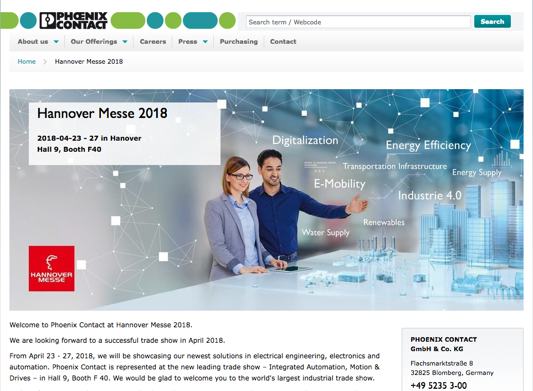This screenshot has height=391, width=533.
Task: Click the Renewables banner label
Action: pos(384,223)
